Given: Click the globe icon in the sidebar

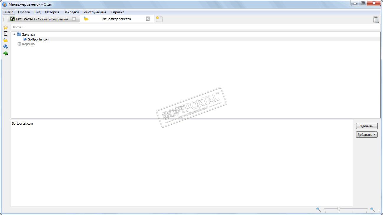Looking at the screenshot, I should tap(5, 47).
